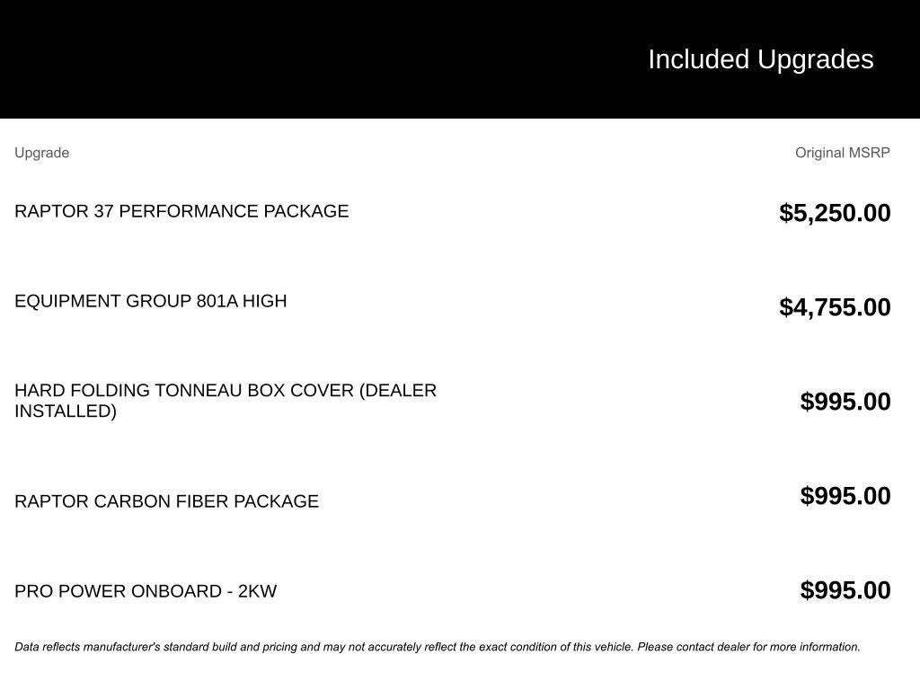Screen dimensions: 920x690
Task: Select the Pro Power Onboard - 2KW entry
Action: [146, 591]
